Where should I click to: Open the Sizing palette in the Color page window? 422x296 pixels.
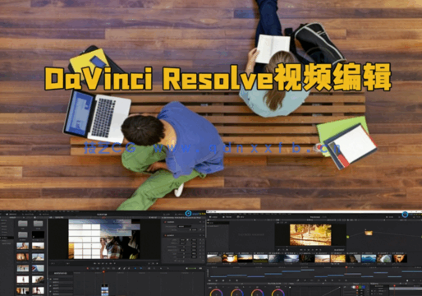click(x=339, y=280)
